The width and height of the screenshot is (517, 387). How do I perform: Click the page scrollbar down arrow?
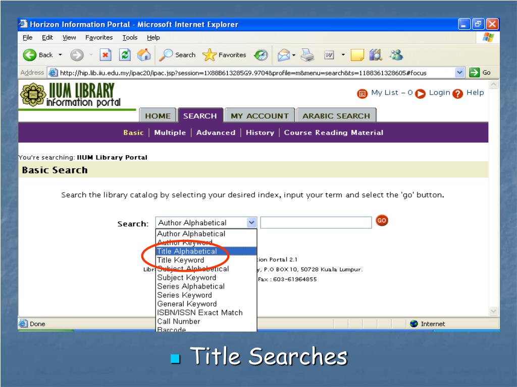(494, 311)
